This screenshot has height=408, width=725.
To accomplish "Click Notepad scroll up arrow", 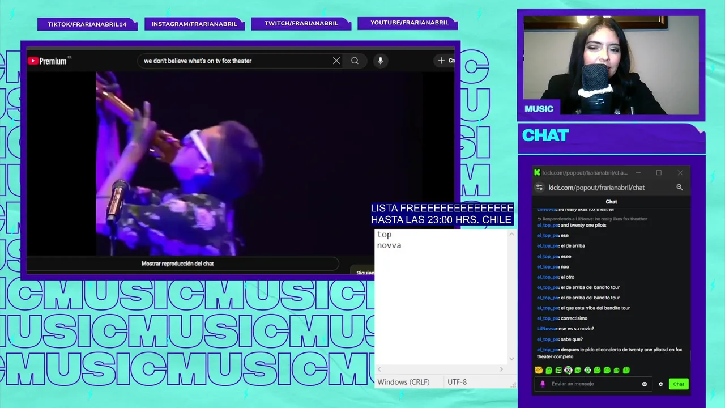I will 511,234.
